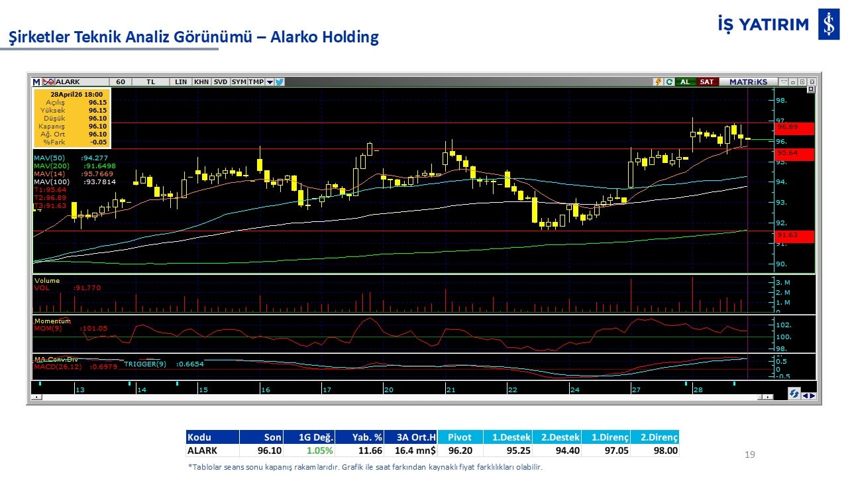Viewport: 848px width, 477px height.
Task: Click the orange lightning bolt icon
Action: click(x=658, y=82)
